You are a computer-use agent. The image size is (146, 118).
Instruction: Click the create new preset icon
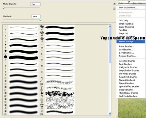click(x=114, y=9)
